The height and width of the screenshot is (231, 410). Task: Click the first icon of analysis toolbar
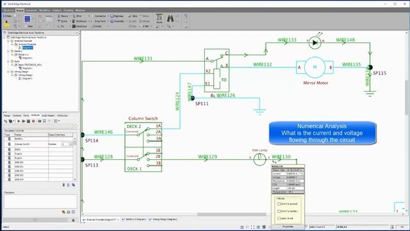[5, 121]
